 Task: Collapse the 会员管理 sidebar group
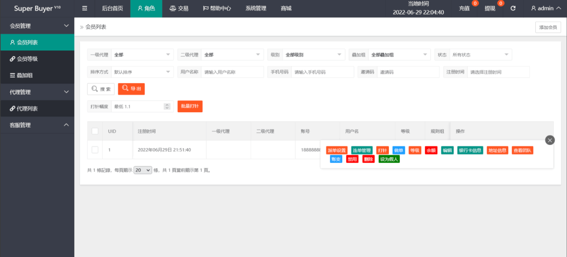coord(37,25)
